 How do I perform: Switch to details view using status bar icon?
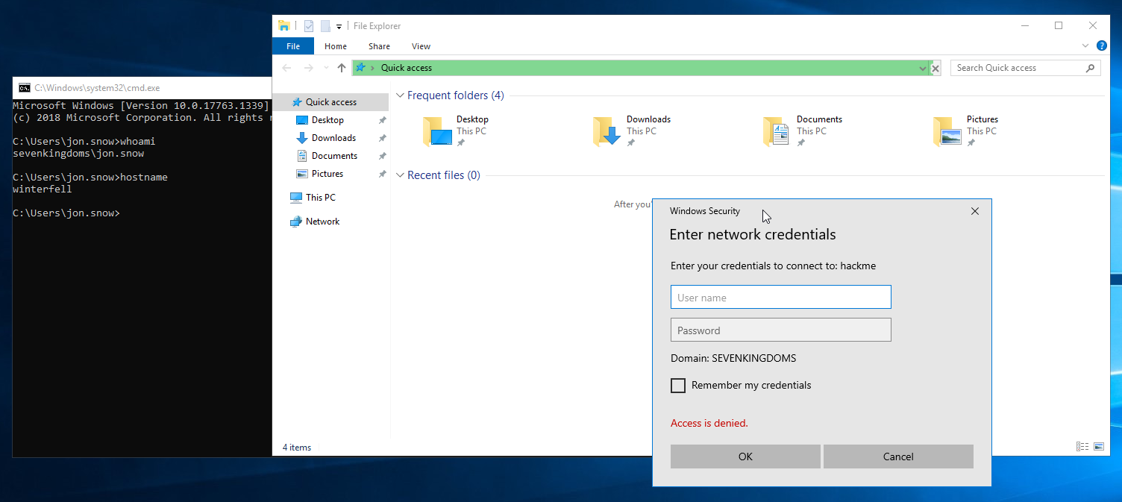pyautogui.click(x=1082, y=447)
